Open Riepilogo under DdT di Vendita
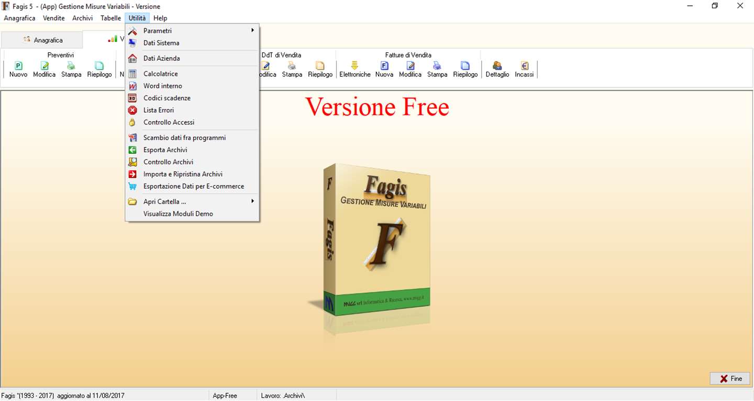Viewport: 754px width, 401px height. point(320,70)
